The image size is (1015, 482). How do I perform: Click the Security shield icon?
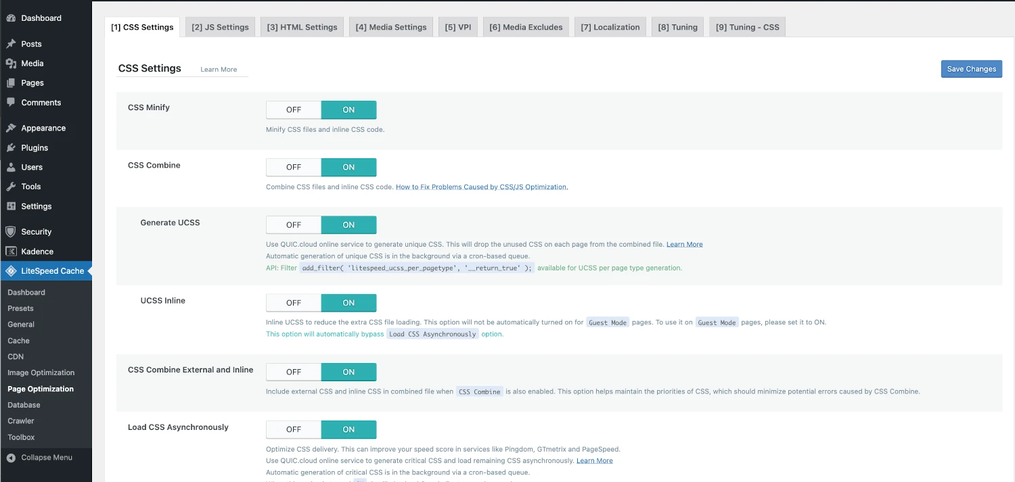pos(11,231)
